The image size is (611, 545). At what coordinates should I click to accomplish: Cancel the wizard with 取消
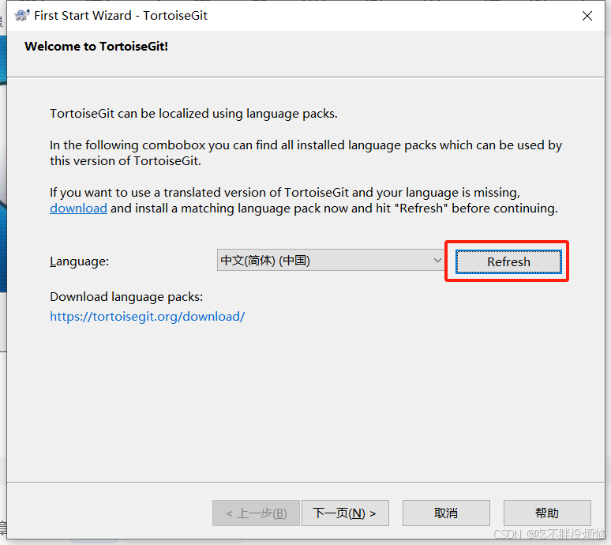(x=446, y=513)
